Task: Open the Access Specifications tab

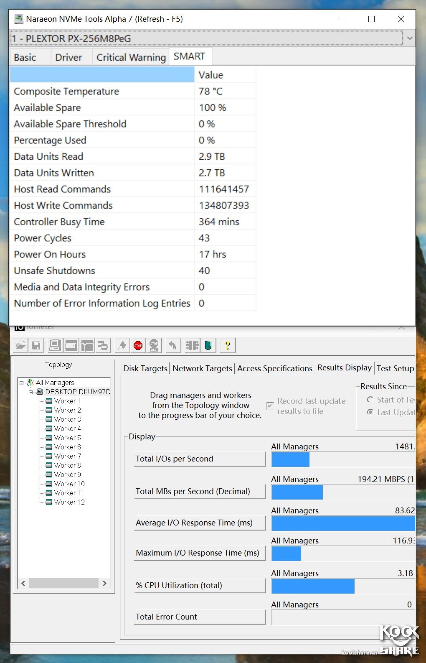Action: [274, 368]
